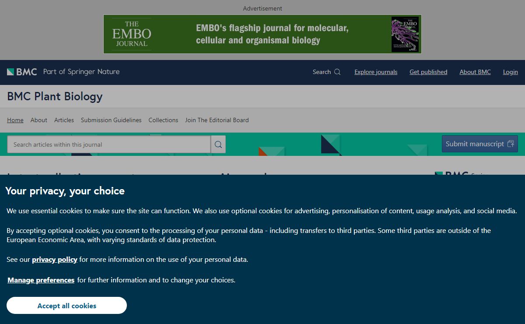Click the search submit magnifier button
This screenshot has width=525, height=324.
[x=218, y=144]
